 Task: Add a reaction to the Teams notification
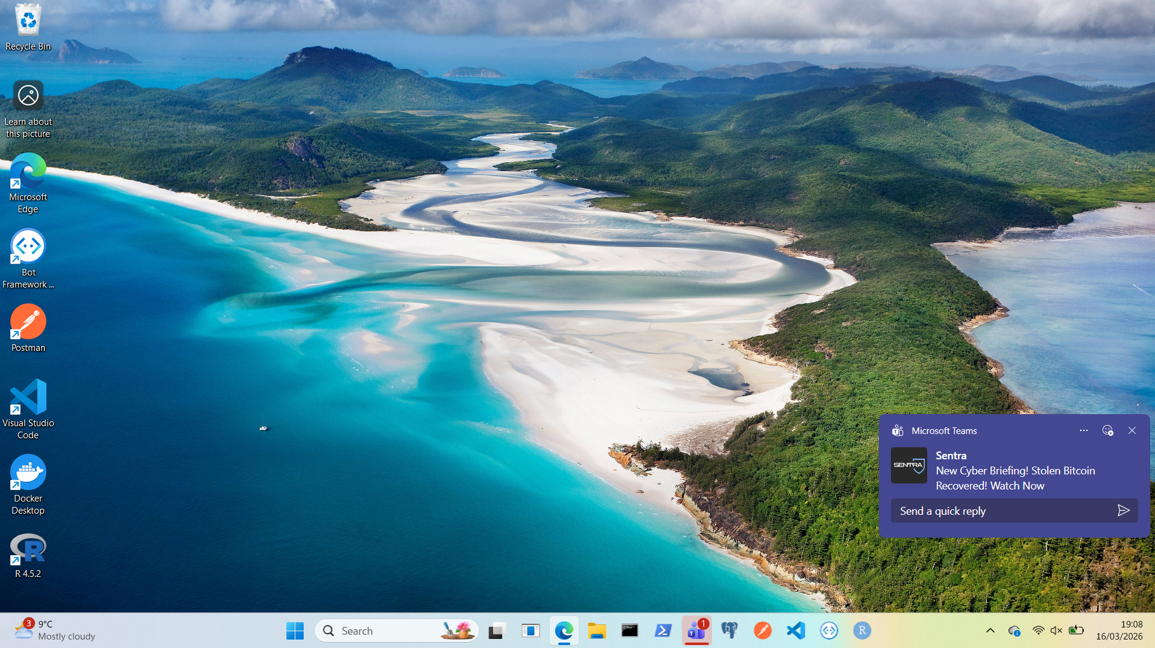click(1108, 430)
